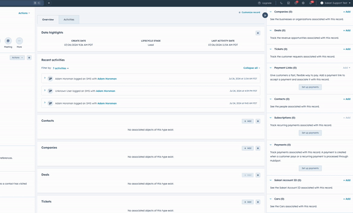Image resolution: width=353 pixels, height=213 pixels.
Task: Open the Data highlights card settings gear
Action: (258, 33)
